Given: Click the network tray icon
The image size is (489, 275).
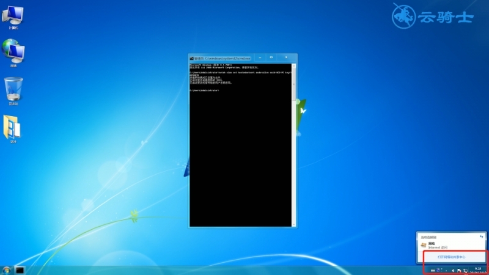Looking at the screenshot, I should pyautogui.click(x=465, y=271).
